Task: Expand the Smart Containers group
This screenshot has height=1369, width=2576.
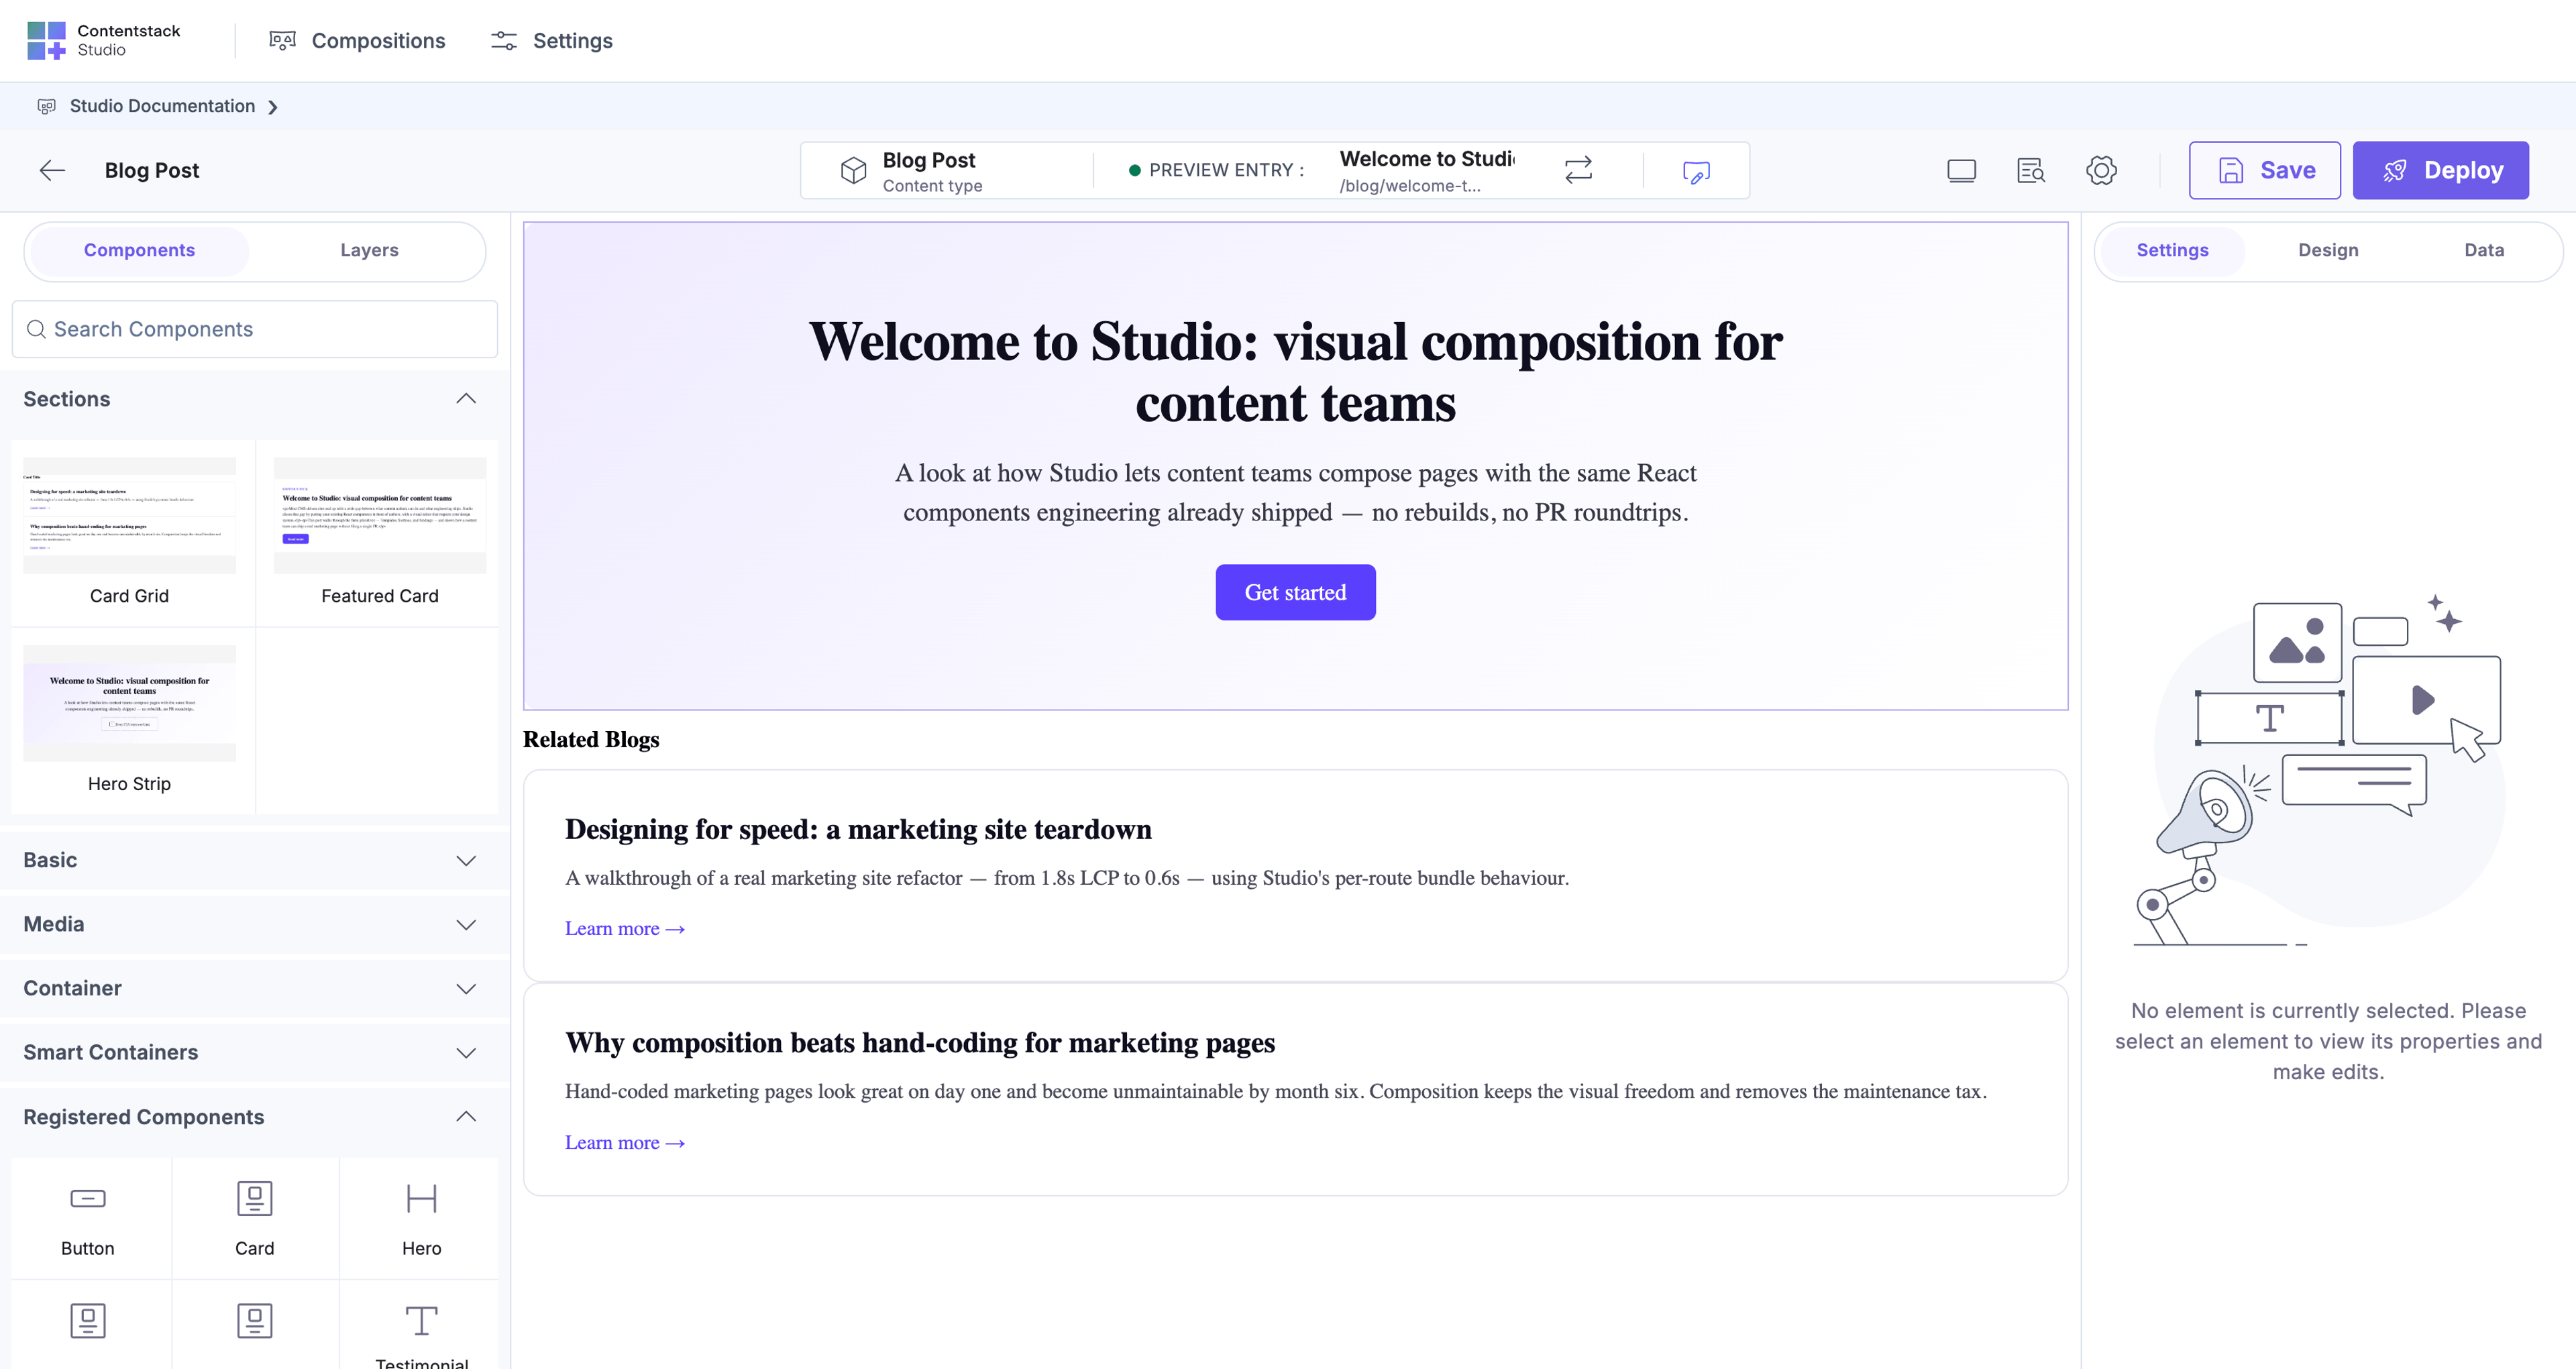Action: (x=255, y=1053)
